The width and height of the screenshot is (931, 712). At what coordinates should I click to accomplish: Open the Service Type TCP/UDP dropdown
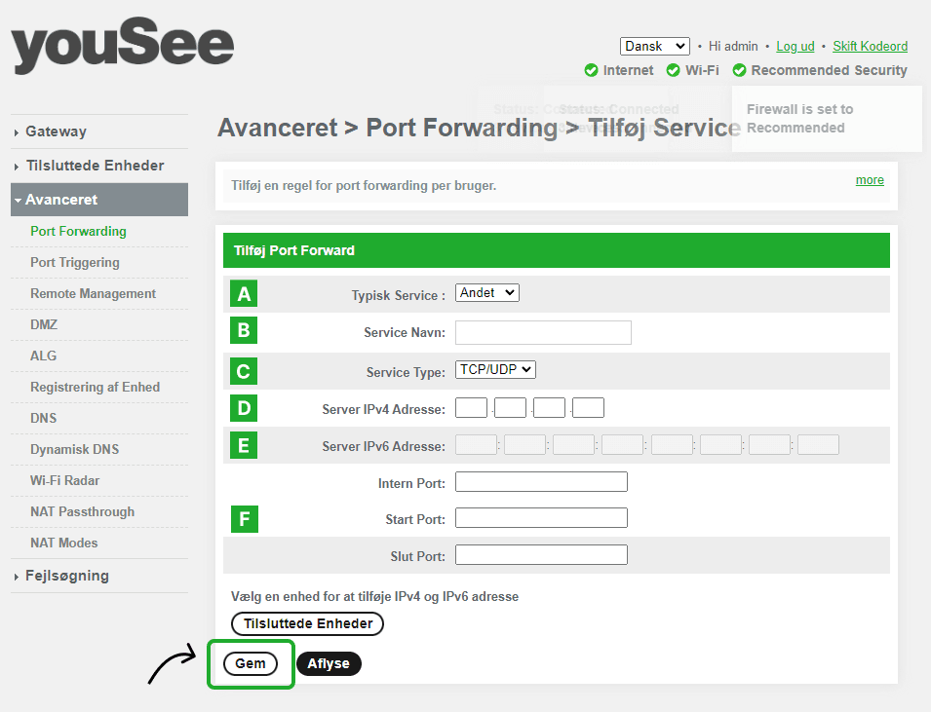tap(495, 369)
